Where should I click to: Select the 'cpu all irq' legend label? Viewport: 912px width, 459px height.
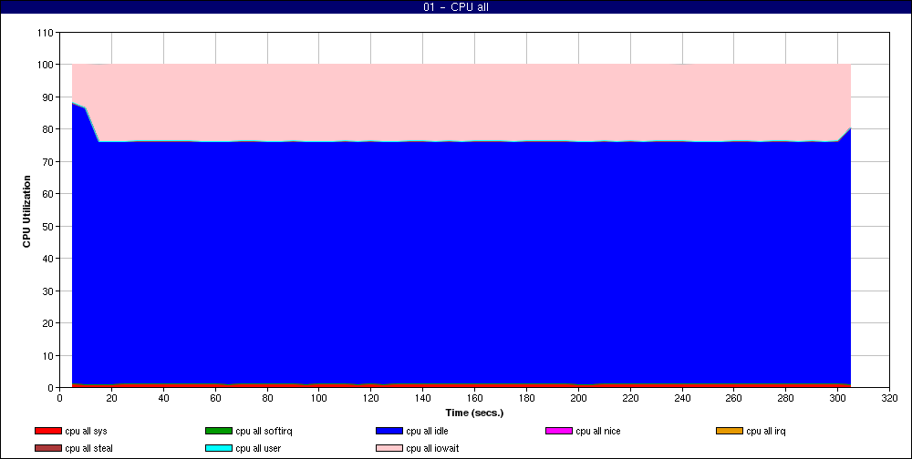[x=766, y=431]
